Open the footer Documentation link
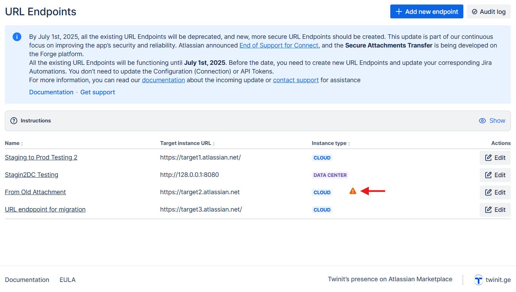 coord(27,280)
